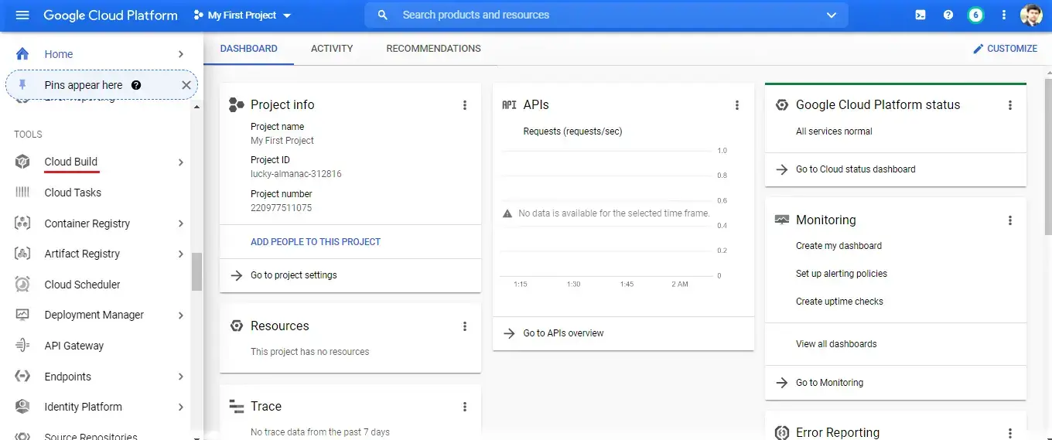Open Cloud Tasks from sidebar
Image resolution: width=1052 pixels, height=440 pixels.
[x=73, y=193]
